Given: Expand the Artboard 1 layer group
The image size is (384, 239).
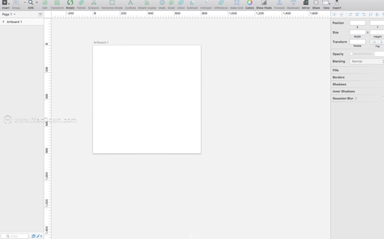Looking at the screenshot, I should [x=3, y=21].
